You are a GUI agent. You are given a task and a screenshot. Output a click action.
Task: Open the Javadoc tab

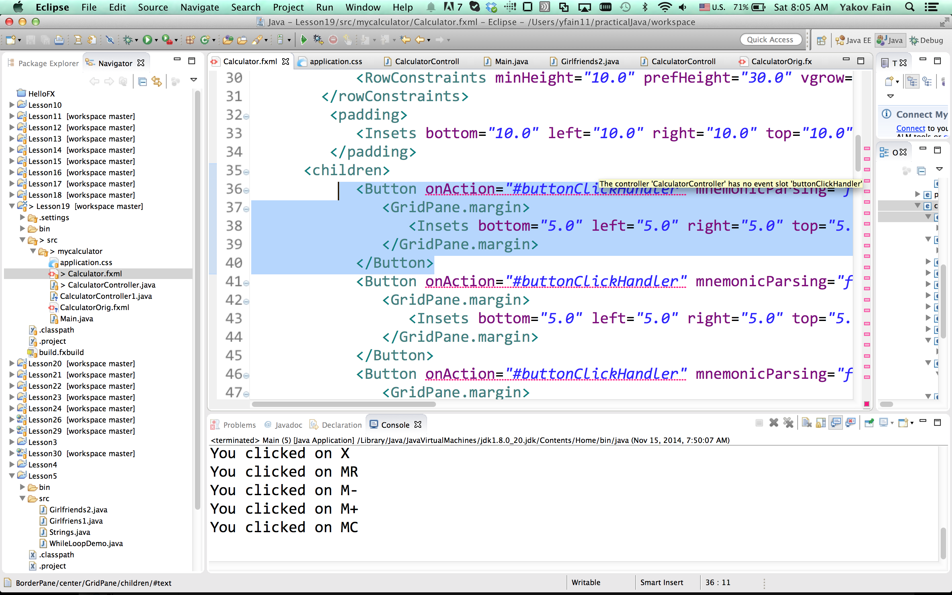[x=283, y=425]
